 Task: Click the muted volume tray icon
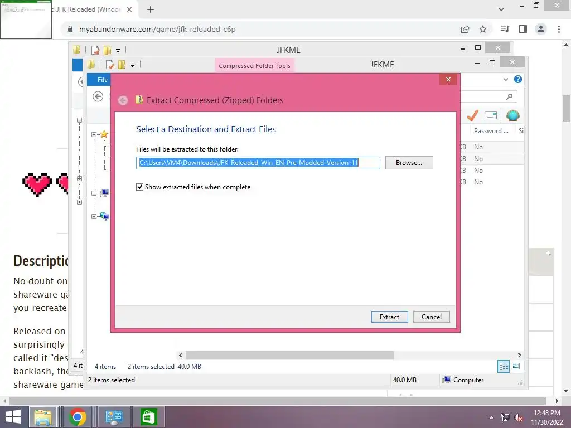[x=518, y=417]
